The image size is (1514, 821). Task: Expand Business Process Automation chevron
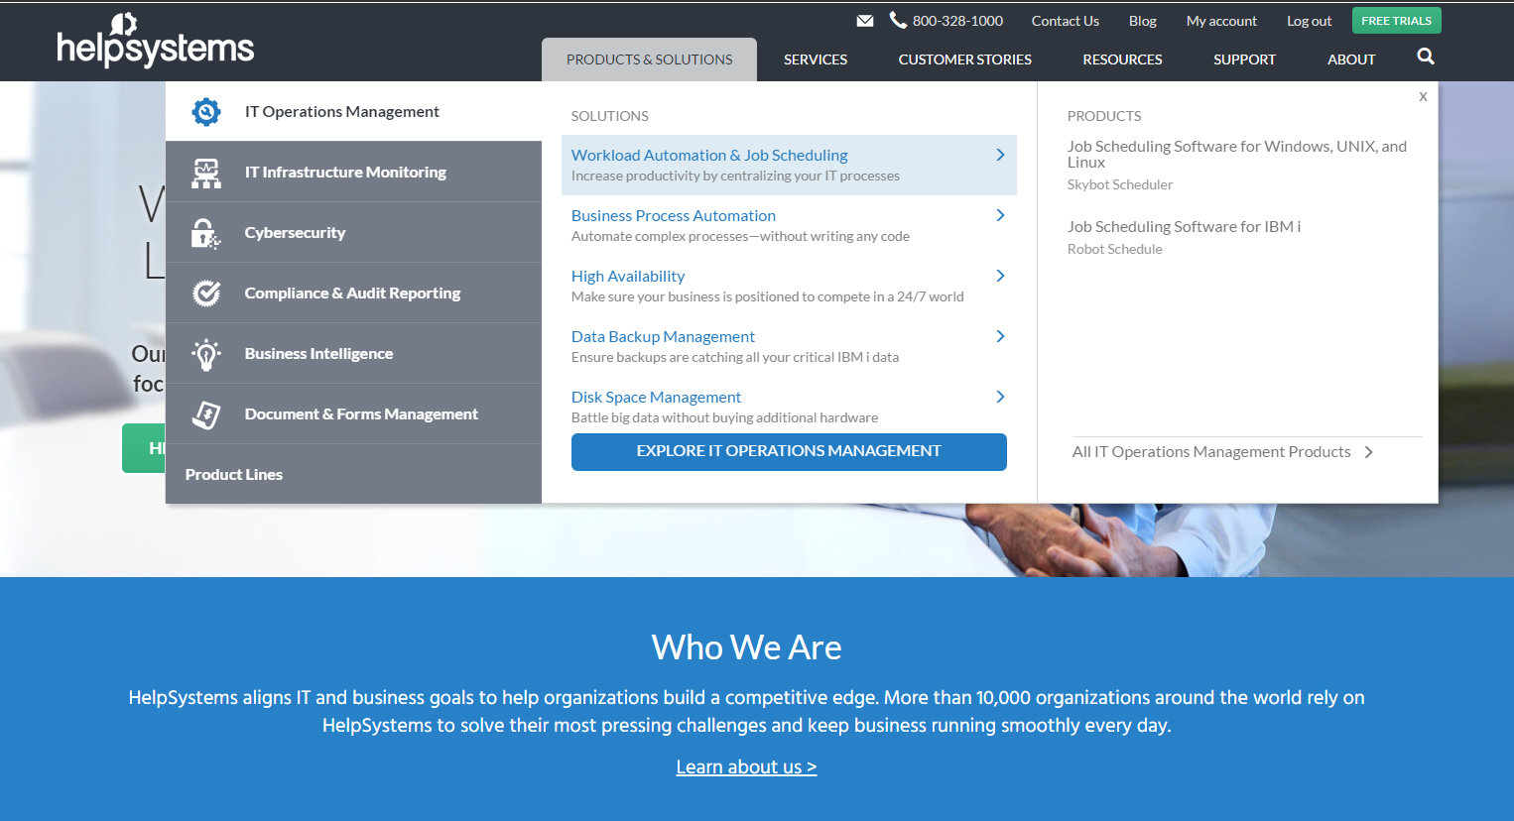[x=1000, y=215]
